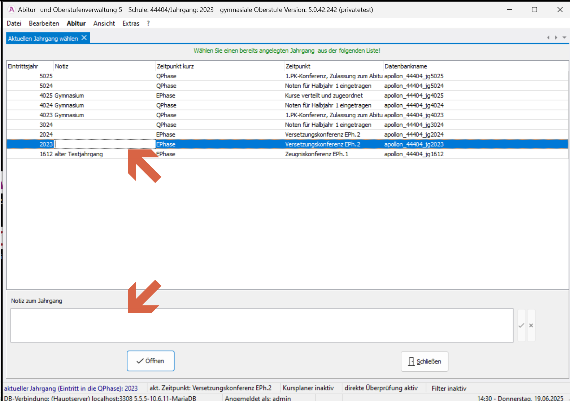Click the Zeitpunkt column header
The width and height of the screenshot is (570, 401).
click(334, 66)
